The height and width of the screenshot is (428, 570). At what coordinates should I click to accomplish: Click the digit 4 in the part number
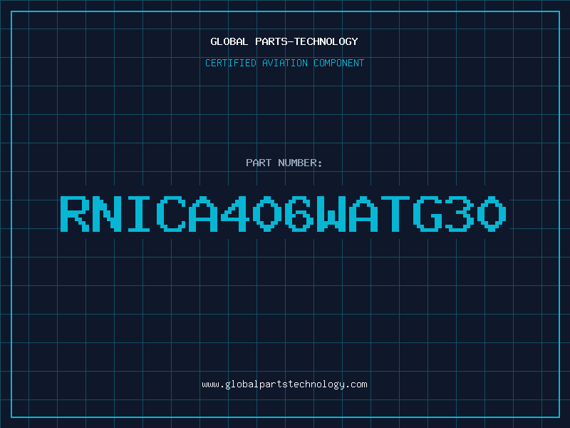[235, 214]
